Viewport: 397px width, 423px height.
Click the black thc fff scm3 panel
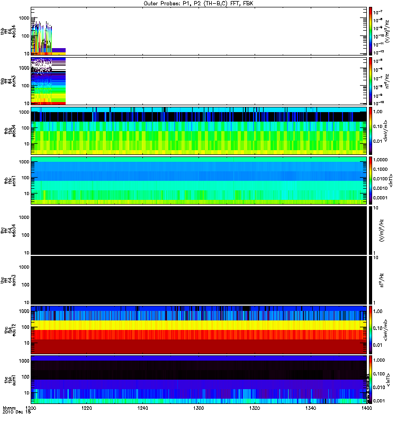coord(198,280)
